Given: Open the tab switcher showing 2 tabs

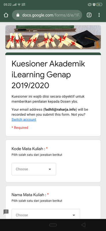Looking at the screenshot, I should tap(89, 15).
